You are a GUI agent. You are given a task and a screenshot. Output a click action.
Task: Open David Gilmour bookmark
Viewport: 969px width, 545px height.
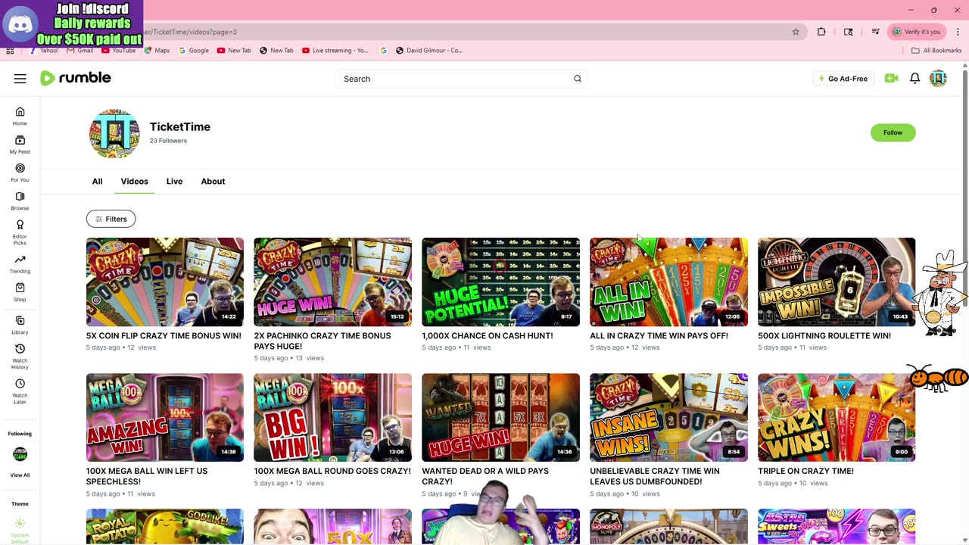coord(429,51)
